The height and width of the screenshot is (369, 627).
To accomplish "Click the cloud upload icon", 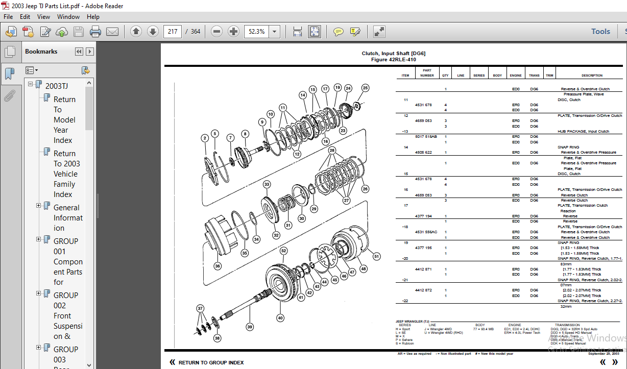I will pos(62,32).
